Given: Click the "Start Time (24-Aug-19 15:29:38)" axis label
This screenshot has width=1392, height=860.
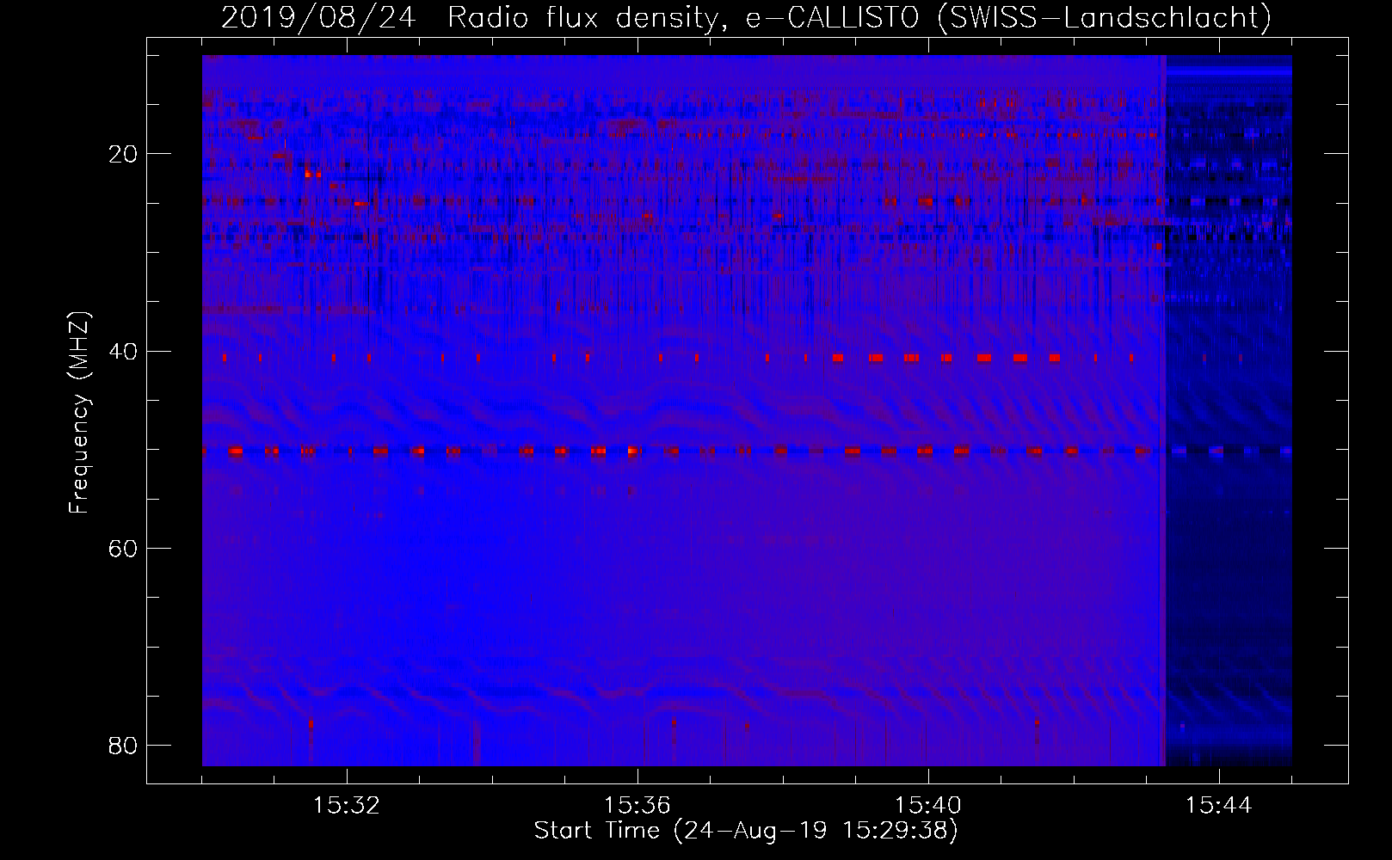Looking at the screenshot, I should 746,831.
